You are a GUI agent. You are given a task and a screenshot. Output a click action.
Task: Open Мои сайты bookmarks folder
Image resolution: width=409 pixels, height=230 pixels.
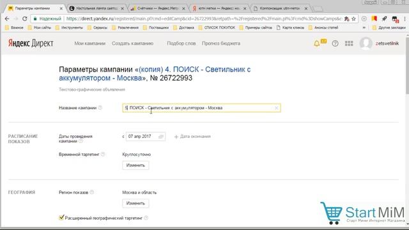click(40, 27)
